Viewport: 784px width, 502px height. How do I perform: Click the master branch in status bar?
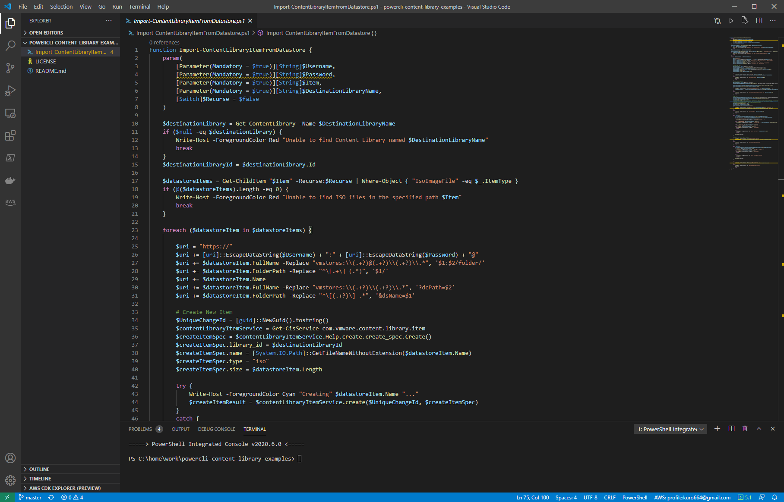coord(30,497)
